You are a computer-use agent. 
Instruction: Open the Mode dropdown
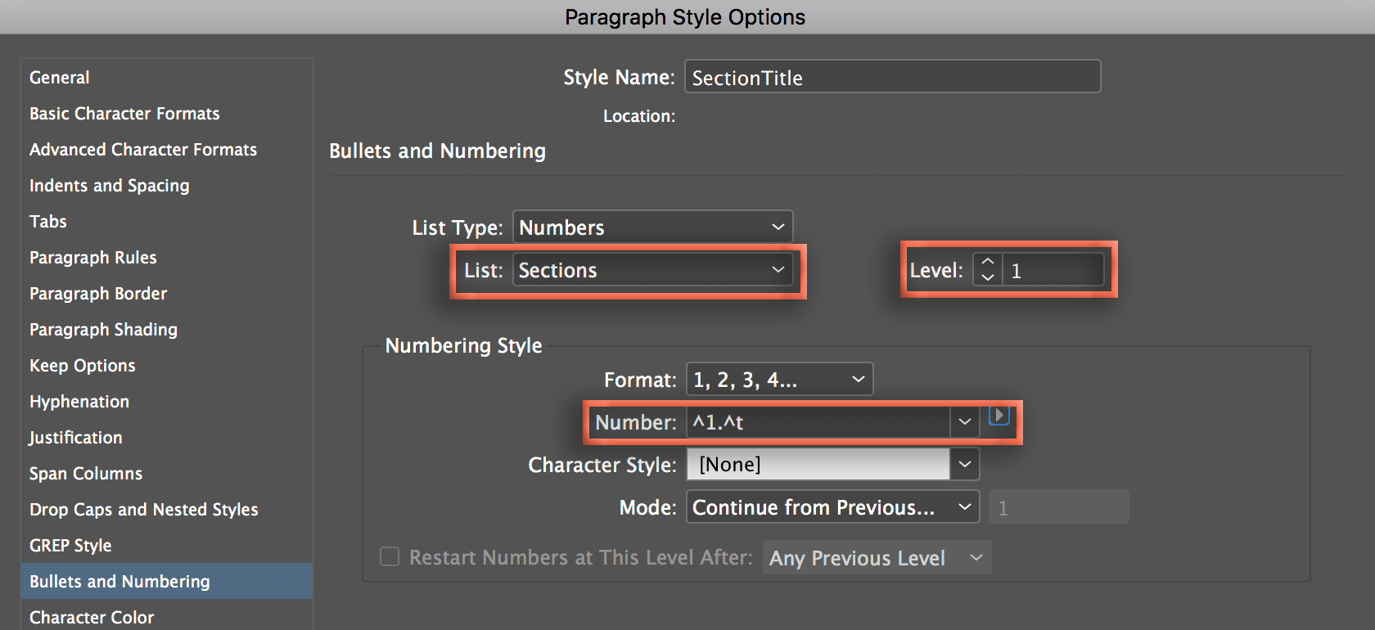pos(832,507)
